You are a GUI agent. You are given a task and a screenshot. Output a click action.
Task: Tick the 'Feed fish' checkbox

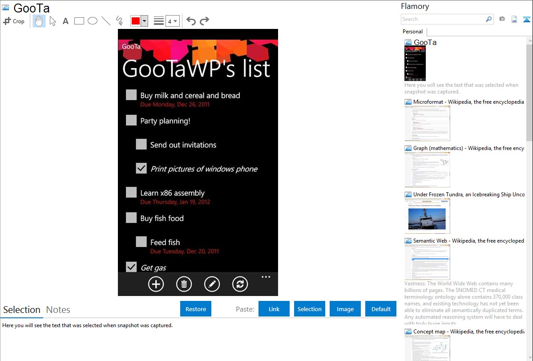[141, 242]
